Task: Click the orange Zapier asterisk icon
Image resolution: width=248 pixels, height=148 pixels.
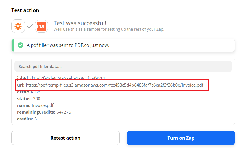Action: [18, 26]
